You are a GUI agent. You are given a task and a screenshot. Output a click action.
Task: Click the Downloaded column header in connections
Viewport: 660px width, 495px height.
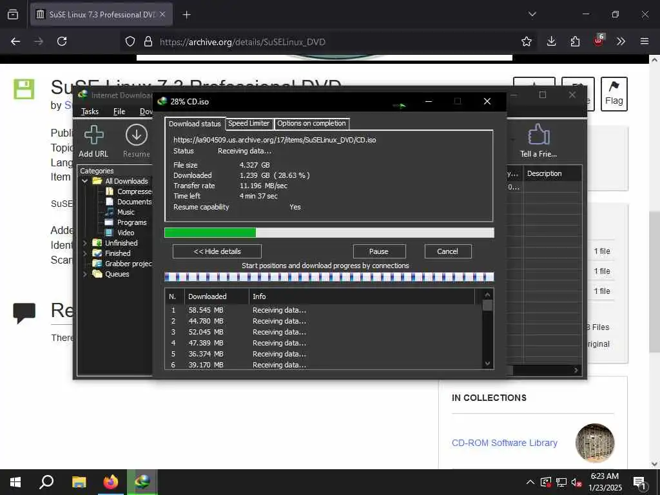pyautogui.click(x=217, y=296)
